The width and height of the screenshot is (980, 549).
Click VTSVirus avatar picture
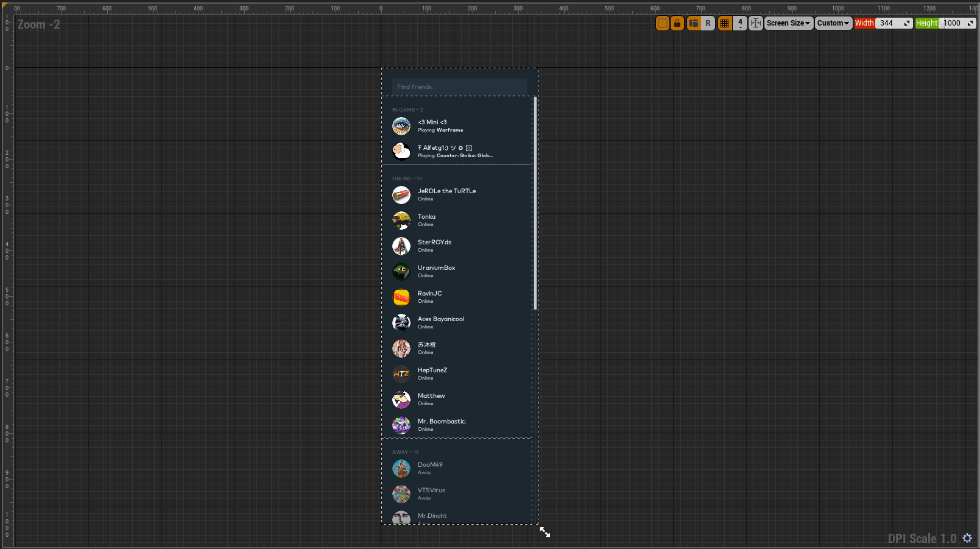(x=401, y=494)
